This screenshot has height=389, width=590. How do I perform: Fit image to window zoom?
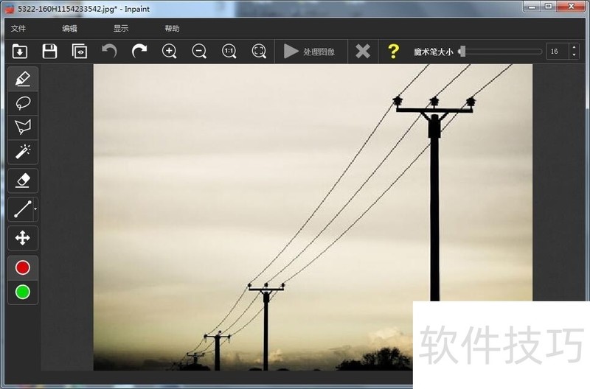[x=259, y=51]
